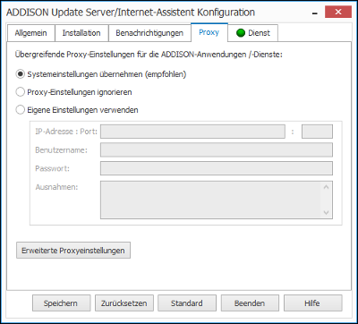Click the Port input field

317,132
